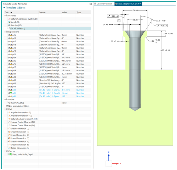This screenshot has height=170, width=177.
Task: Select the Linear Dimension (8) icon
Action: pos(9,142)
